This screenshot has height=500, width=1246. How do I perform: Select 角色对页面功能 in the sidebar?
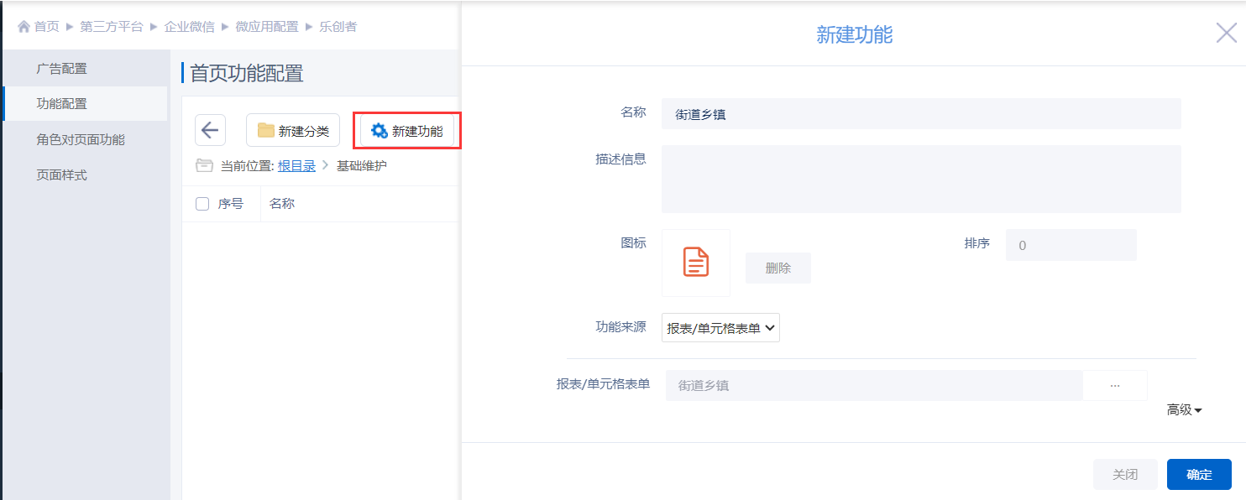pyautogui.click(x=80, y=140)
